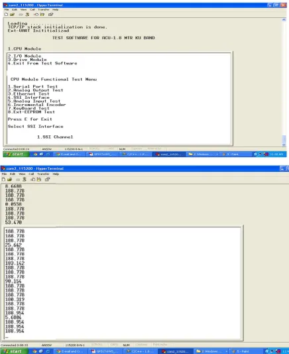
Task: Click Open file icon in upper HyperTerminal toolbar
Action: pos(12,15)
